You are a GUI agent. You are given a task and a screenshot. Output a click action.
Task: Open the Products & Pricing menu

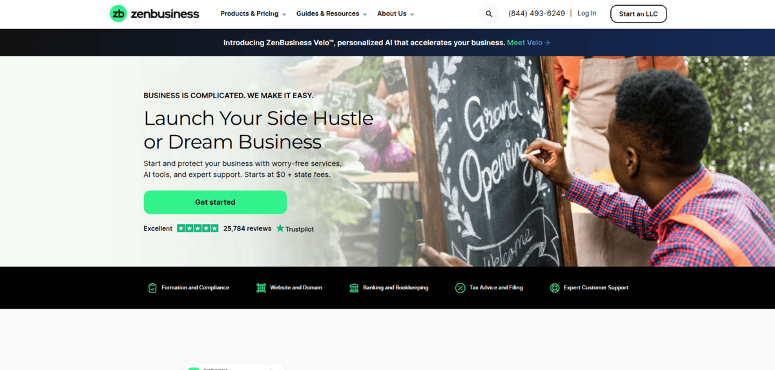253,14
